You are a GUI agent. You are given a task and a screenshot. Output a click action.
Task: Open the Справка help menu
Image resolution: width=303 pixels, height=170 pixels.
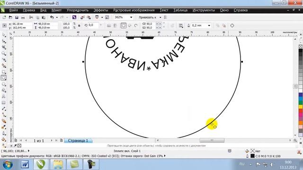pyautogui.click(x=241, y=10)
